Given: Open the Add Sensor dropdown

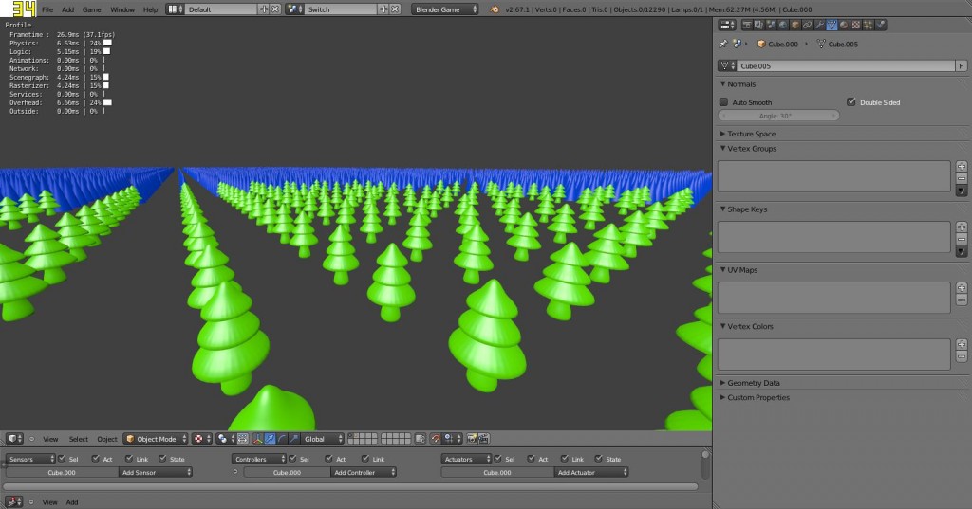Looking at the screenshot, I should point(155,472).
